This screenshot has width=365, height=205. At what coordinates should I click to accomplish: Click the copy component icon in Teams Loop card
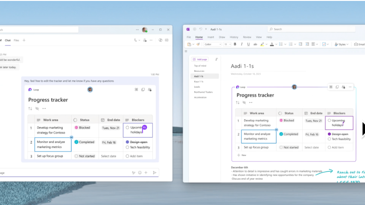143,90
